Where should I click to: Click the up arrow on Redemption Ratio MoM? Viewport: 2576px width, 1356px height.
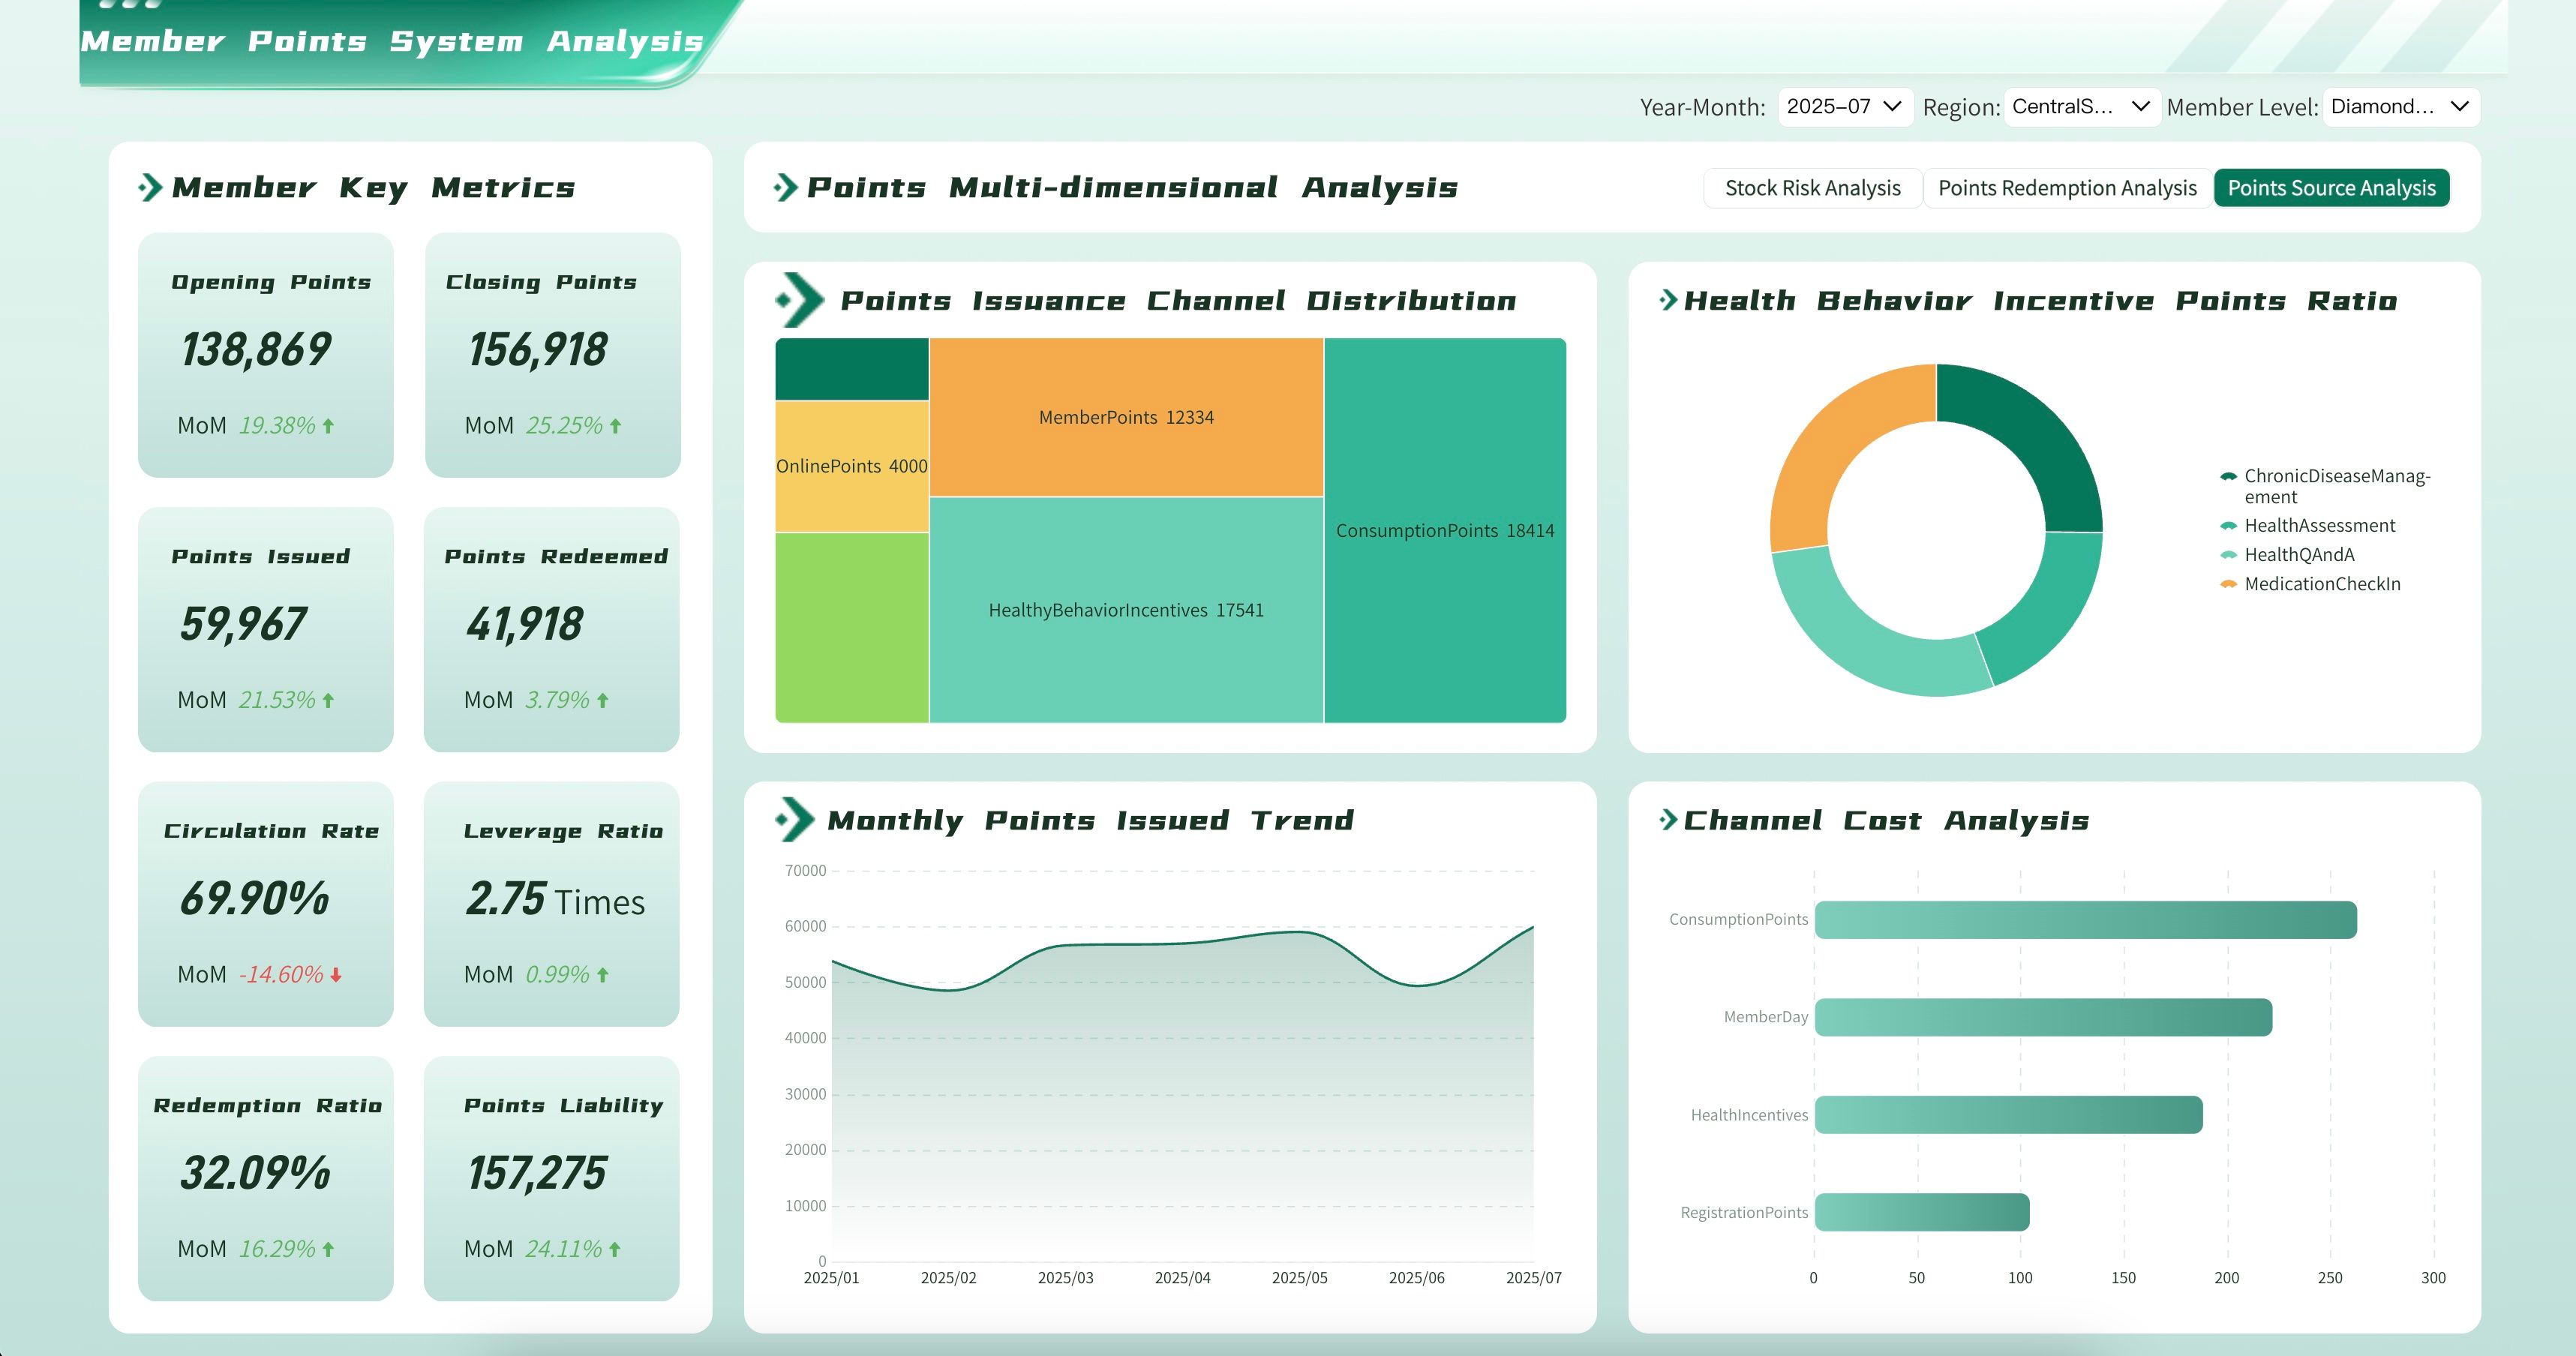point(328,1250)
